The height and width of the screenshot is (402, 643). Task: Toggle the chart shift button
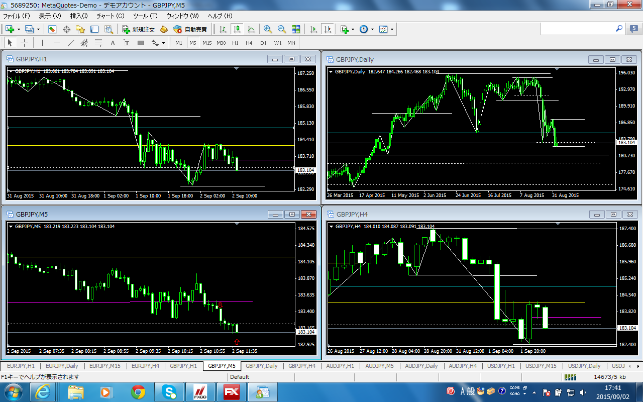coord(328,30)
